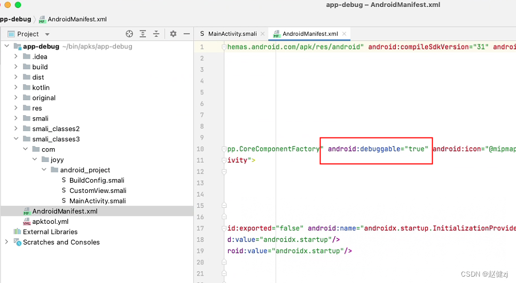This screenshot has width=516, height=283.
Task: Select the smali_classes2 folder row
Action: coord(97,128)
